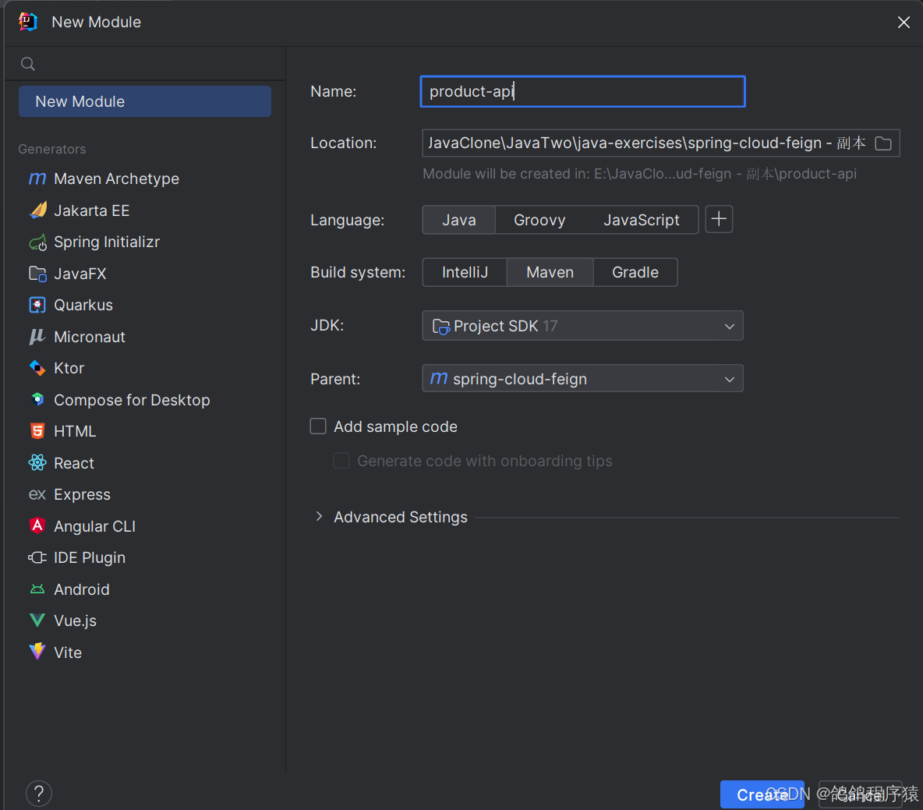The image size is (923, 810).
Task: Click the JavaFX label
Action: (80, 274)
